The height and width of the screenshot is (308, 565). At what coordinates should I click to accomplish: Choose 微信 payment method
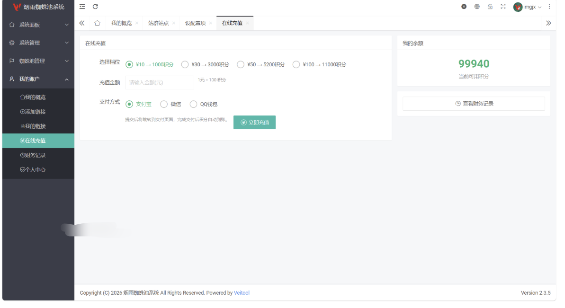(x=171, y=104)
